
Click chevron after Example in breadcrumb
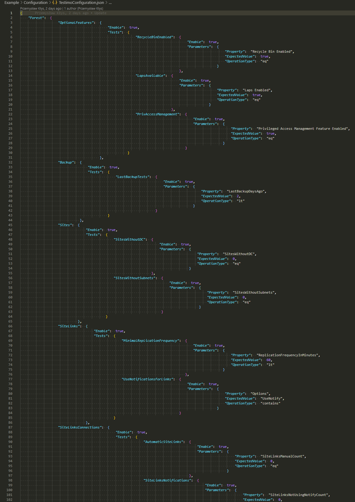coord(21,2)
